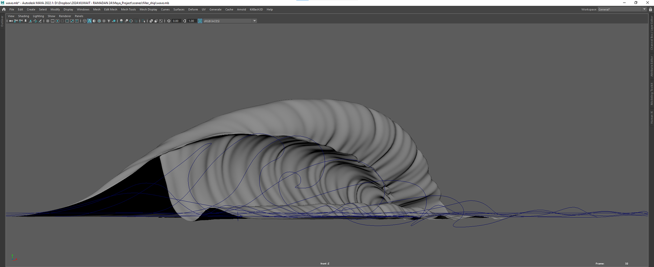Click the workspace lock icon
The height and width of the screenshot is (267, 654).
[650, 10]
